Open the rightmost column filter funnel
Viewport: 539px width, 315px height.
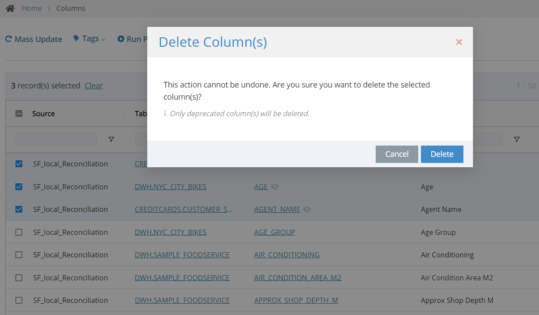point(517,140)
